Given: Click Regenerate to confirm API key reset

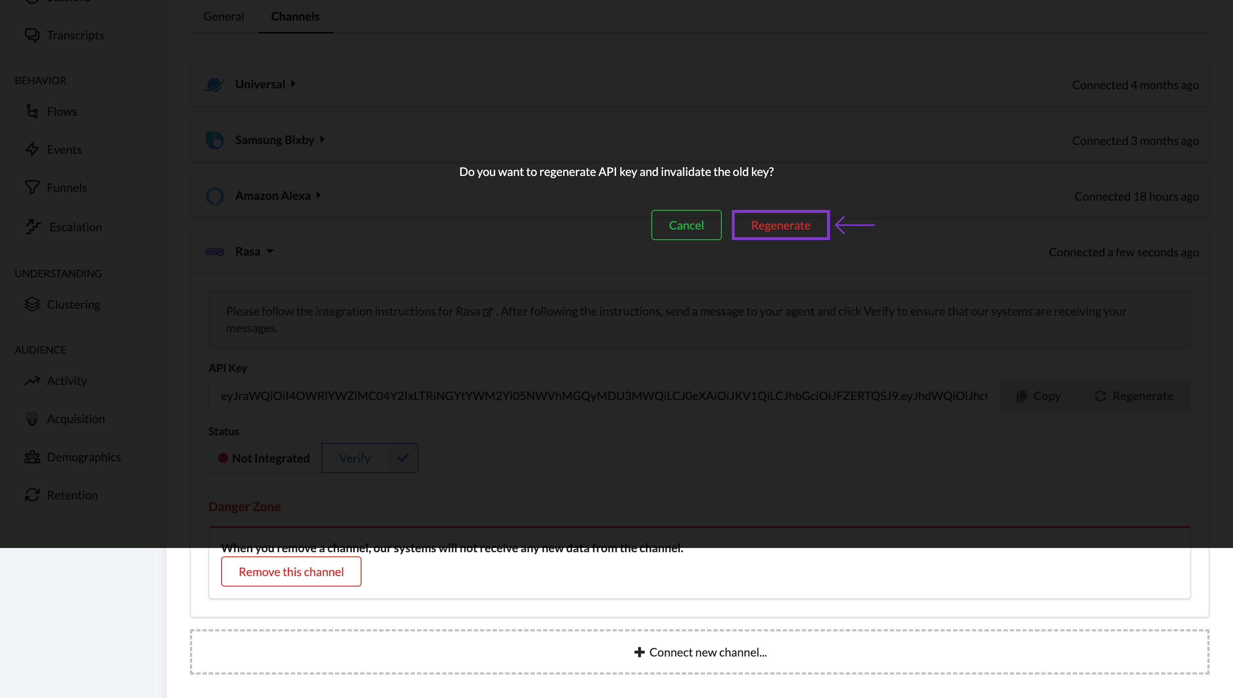Looking at the screenshot, I should 779,224.
